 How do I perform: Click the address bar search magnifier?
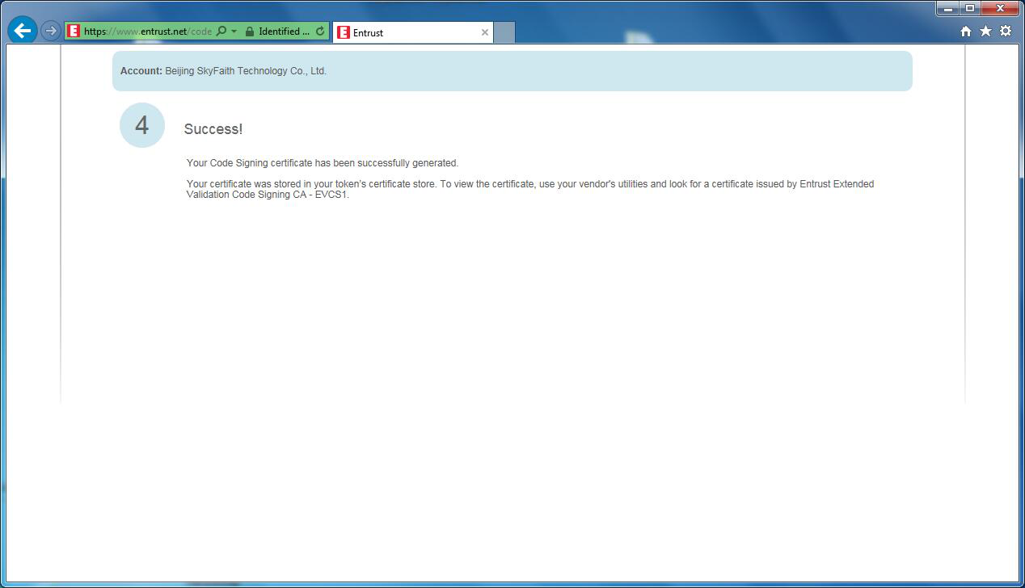(221, 31)
